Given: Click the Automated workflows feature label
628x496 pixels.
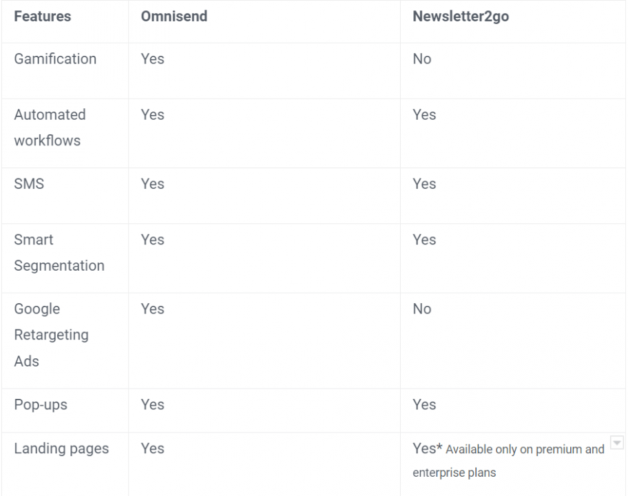Looking at the screenshot, I should (x=50, y=128).
